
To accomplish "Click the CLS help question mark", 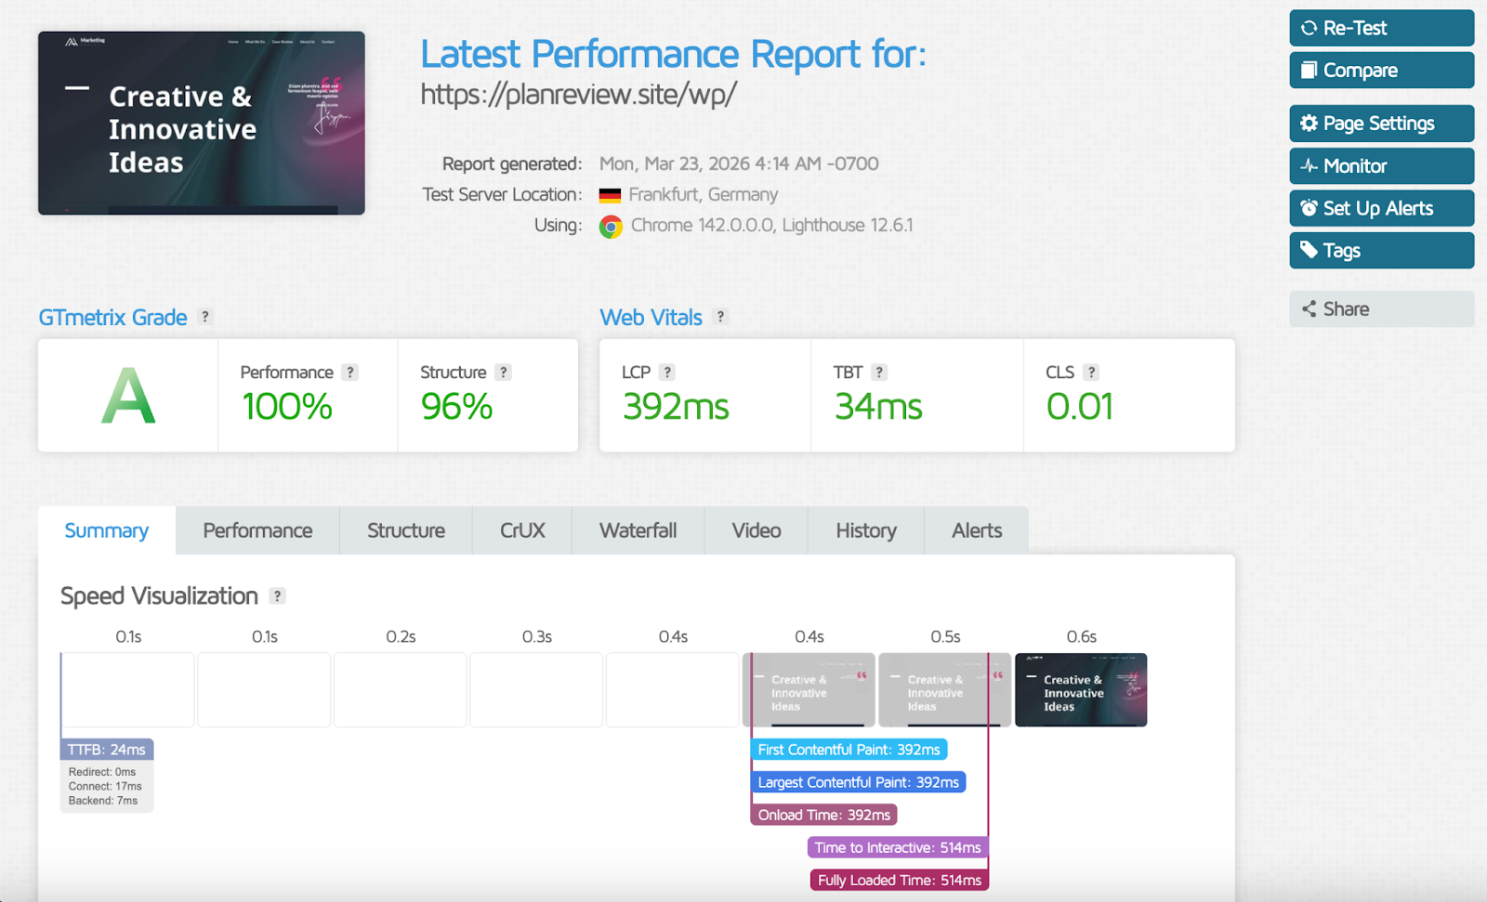I will [1091, 373].
